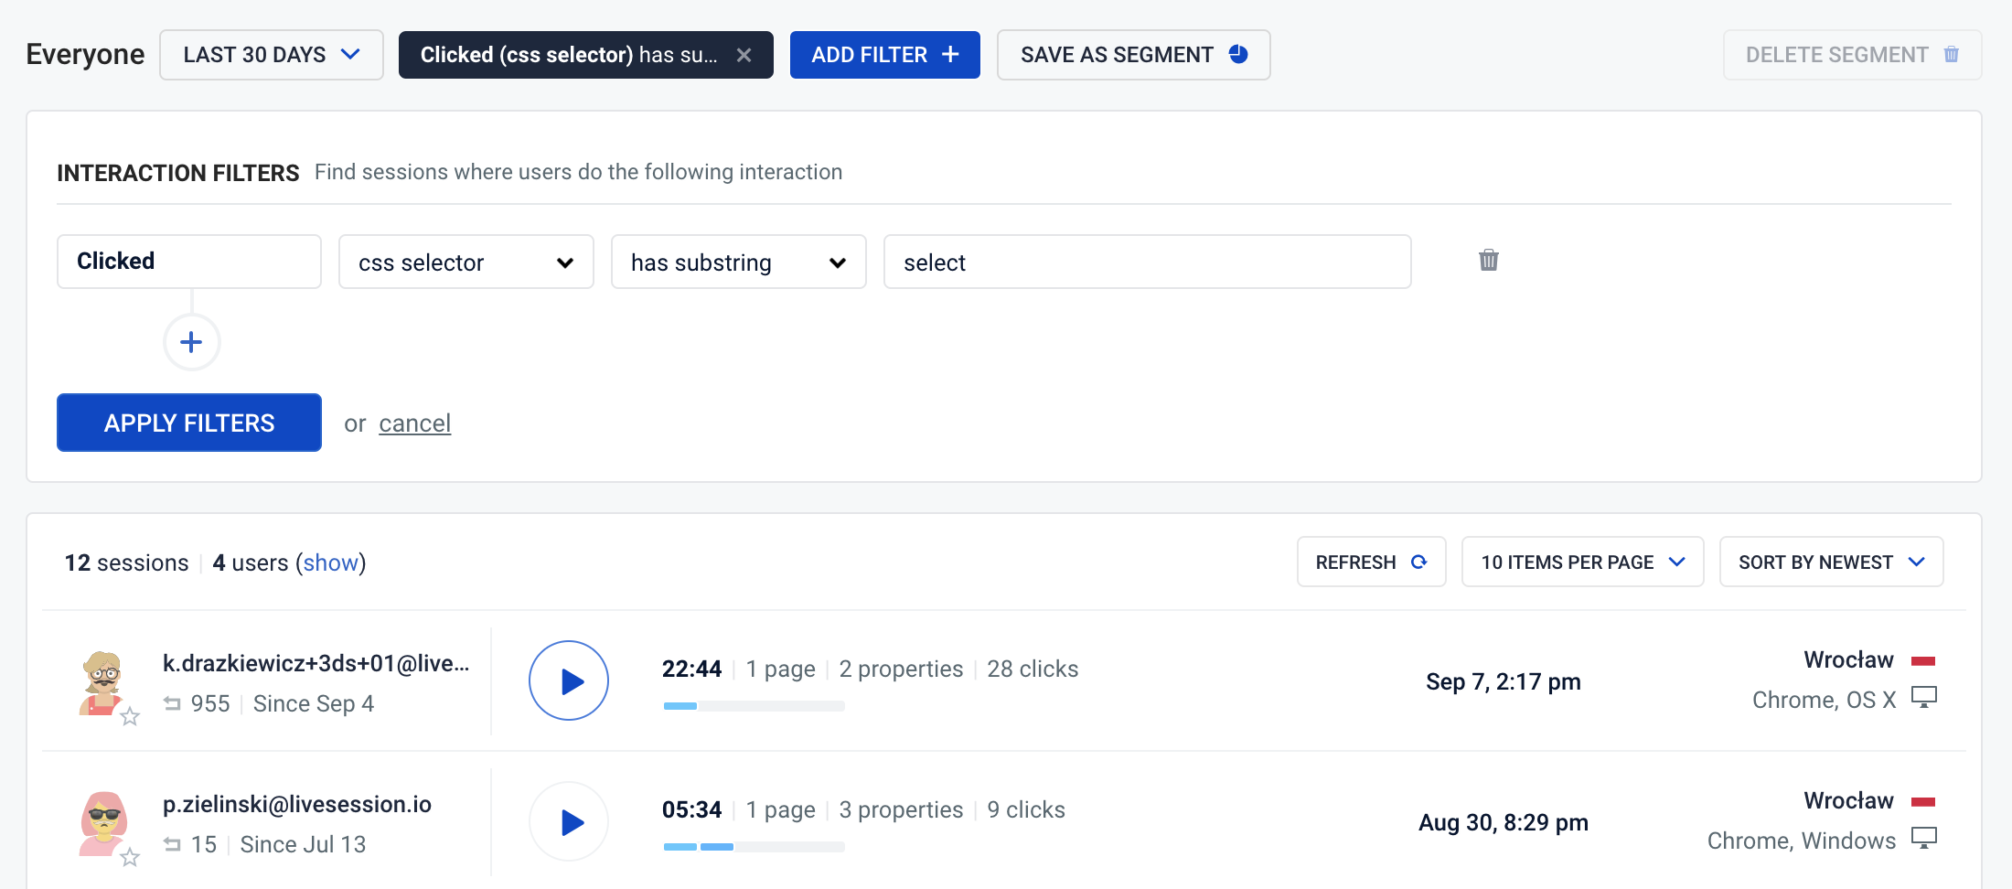Play p.zielinski's 05:34 session recording
This screenshot has height=889, width=2012.
point(568,821)
